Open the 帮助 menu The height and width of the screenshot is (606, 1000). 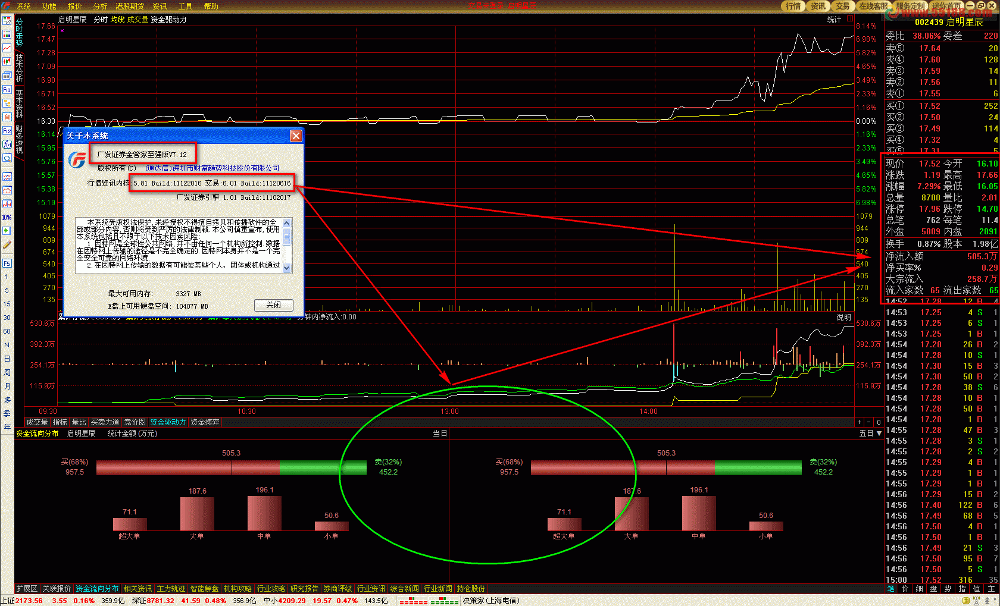(x=211, y=7)
